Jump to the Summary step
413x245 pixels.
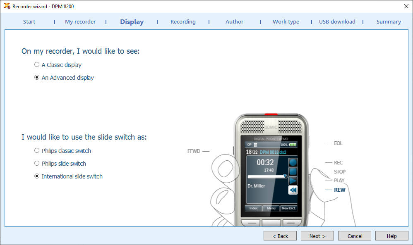pyautogui.click(x=389, y=22)
